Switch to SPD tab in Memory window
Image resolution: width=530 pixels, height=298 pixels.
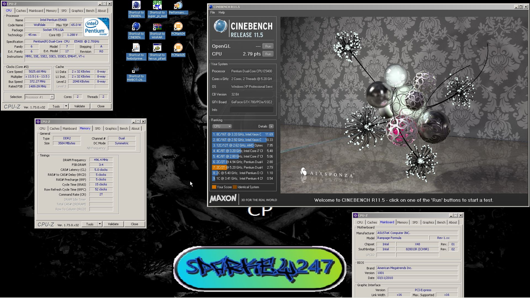98,129
